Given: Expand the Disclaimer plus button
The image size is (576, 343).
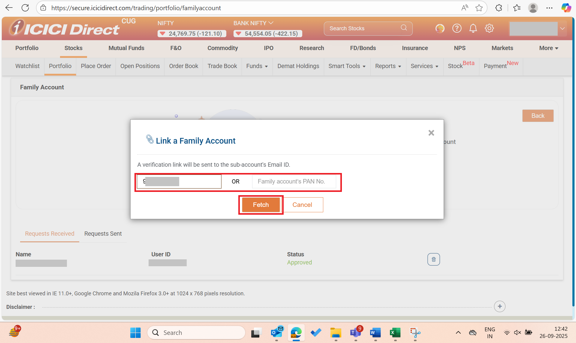Looking at the screenshot, I should (499, 306).
